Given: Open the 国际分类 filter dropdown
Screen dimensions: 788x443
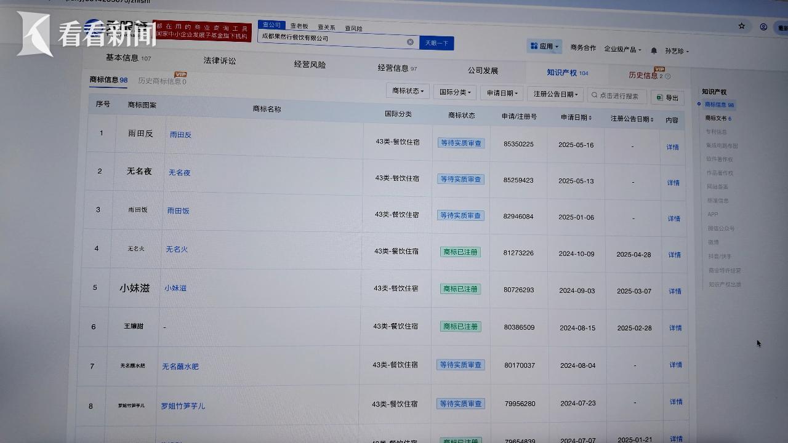Looking at the screenshot, I should [x=456, y=92].
